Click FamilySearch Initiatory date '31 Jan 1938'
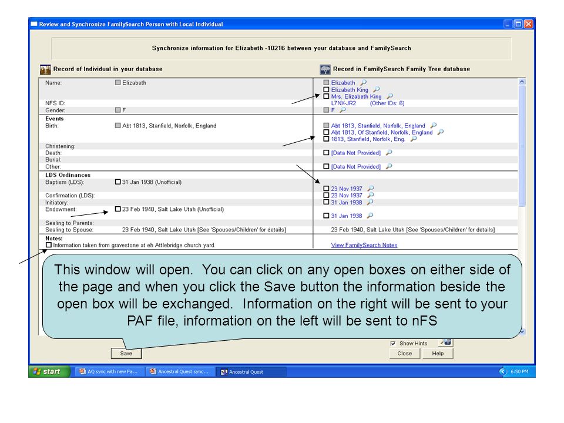Image resolution: width=564 pixels, height=423 pixels. click(347, 202)
